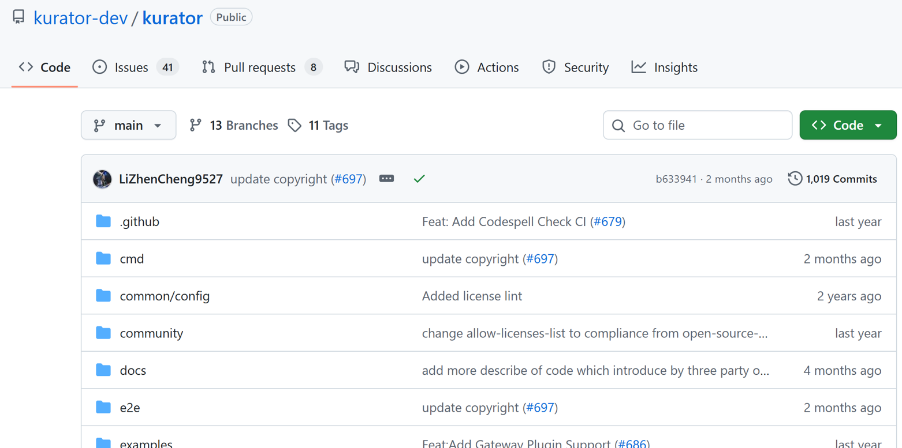Click the 2 years ago timestamp for common/config
Screen dimensions: 902x448
click(849, 296)
